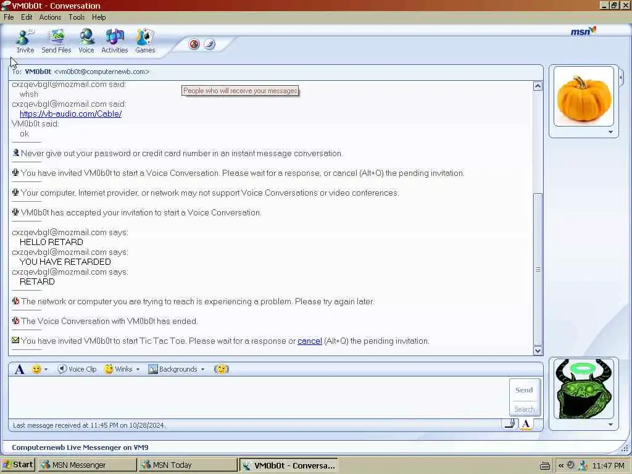Click the chat scrollbar thumb
This screenshot has width=632, height=474.
[x=538, y=269]
